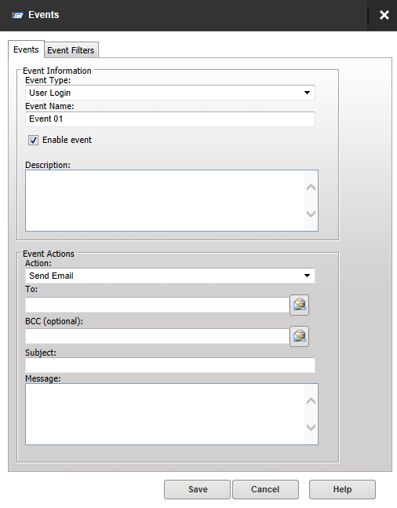
Task: Click the Events title bar icon
Action: (17, 15)
